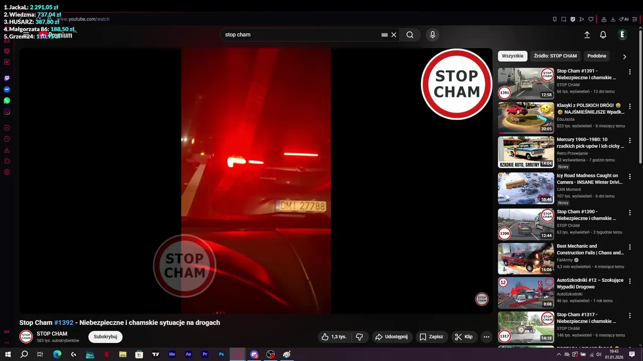Click the YouTube create/upload icon
The image size is (643, 361).
pos(587,35)
